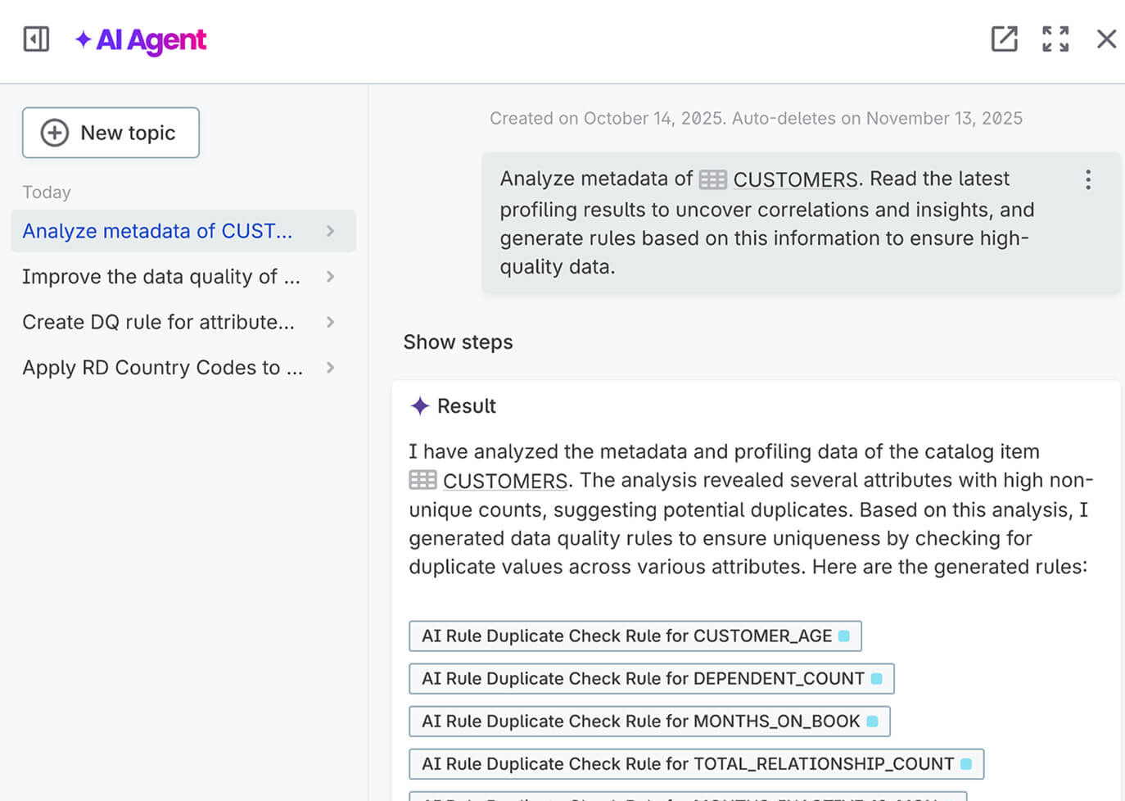
Task: Select the Apply RD Country Codes topic
Action: click(162, 368)
